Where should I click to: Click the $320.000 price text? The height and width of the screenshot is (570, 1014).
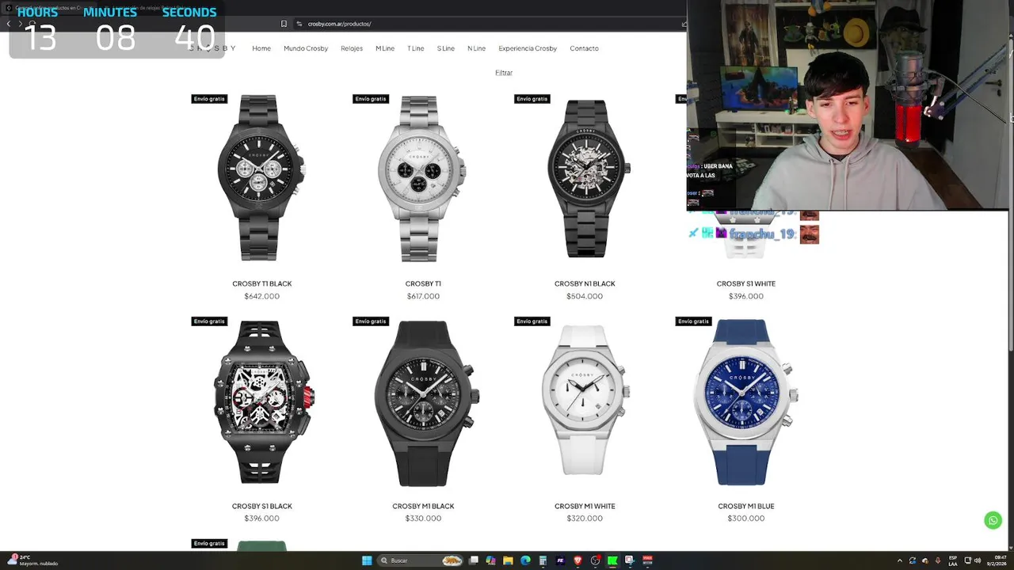point(585,519)
